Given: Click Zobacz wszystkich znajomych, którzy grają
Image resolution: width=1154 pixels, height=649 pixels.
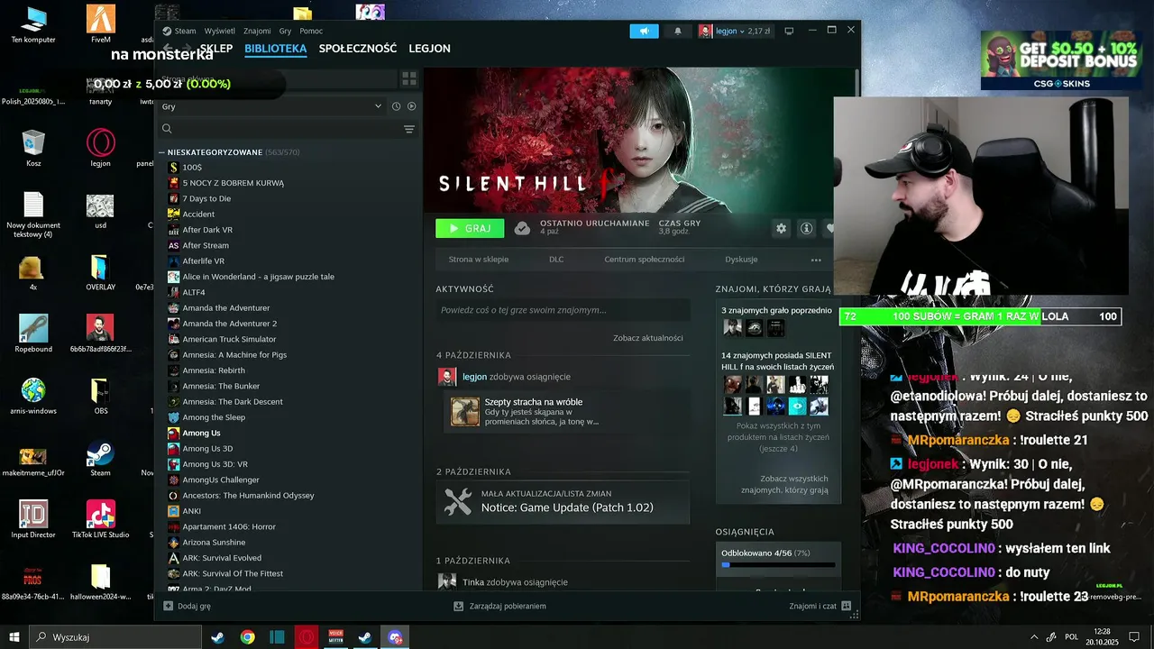Looking at the screenshot, I should [784, 484].
